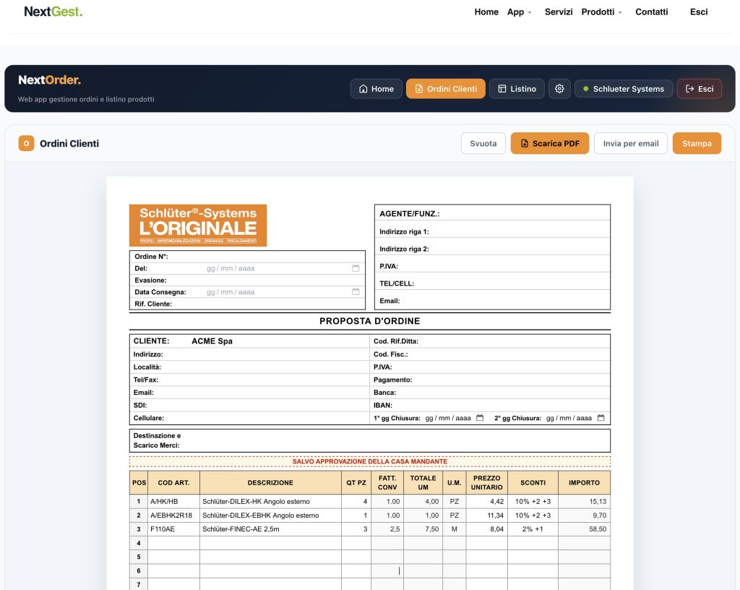Screen dimensions: 740x590
Task: Click the 2° gg Chiusura date input
Action: [x=575, y=418]
